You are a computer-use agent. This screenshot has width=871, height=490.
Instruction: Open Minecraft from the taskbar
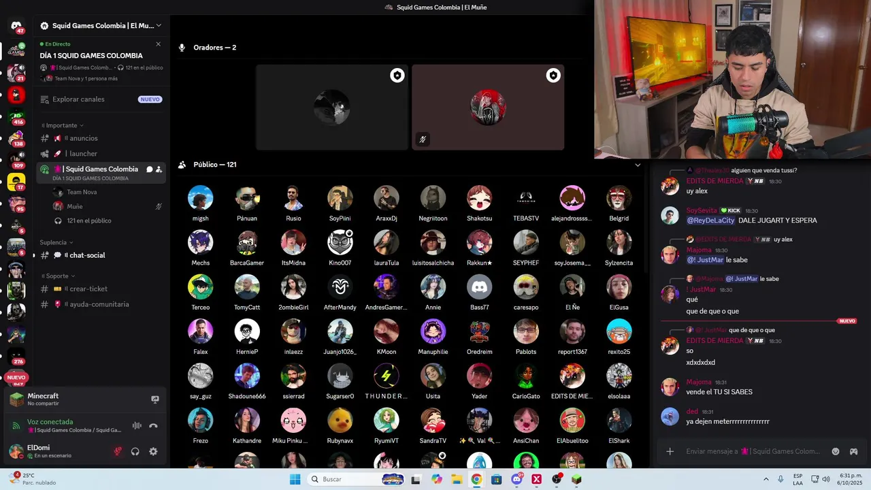576,479
